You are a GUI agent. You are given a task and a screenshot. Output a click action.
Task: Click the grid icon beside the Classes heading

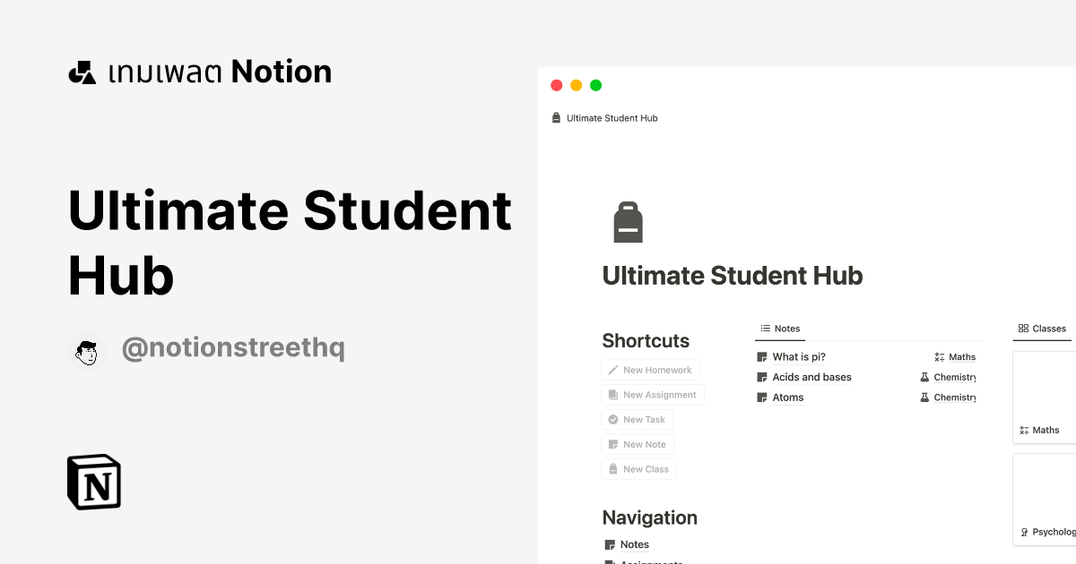(x=1024, y=329)
